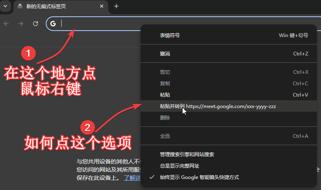Select the 新的无痕式标签页 incognito tab
The height and width of the screenshot is (190, 321).
point(61,7)
